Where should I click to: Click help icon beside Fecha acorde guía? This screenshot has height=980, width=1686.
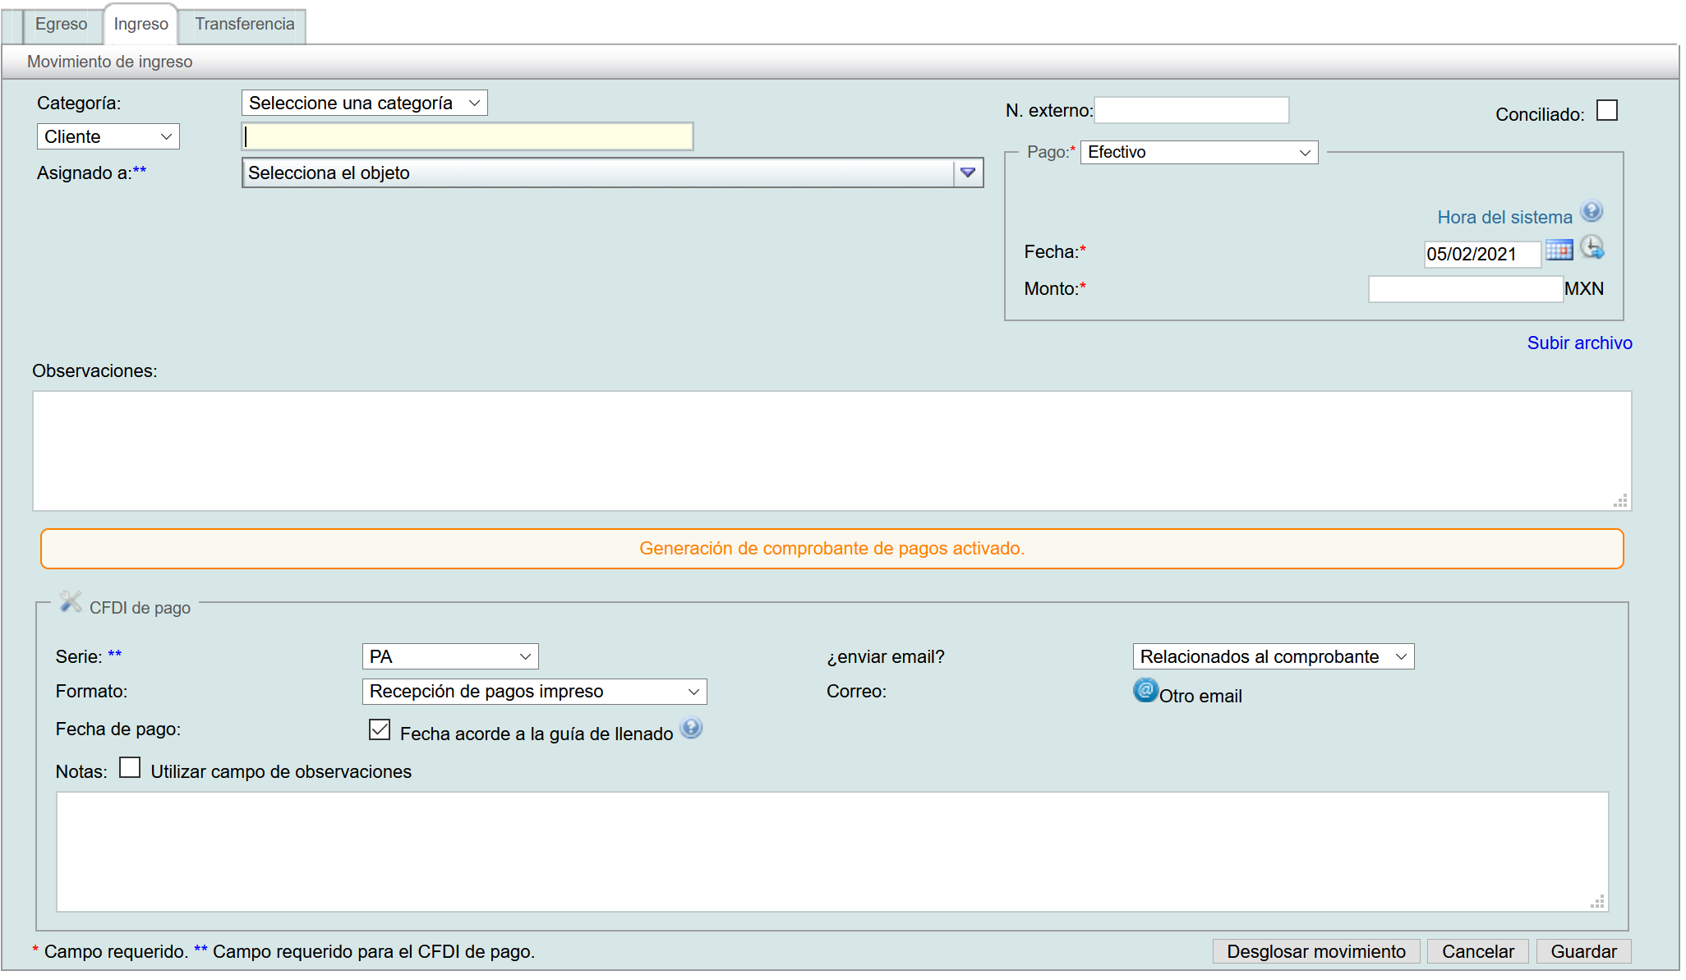pos(691,729)
